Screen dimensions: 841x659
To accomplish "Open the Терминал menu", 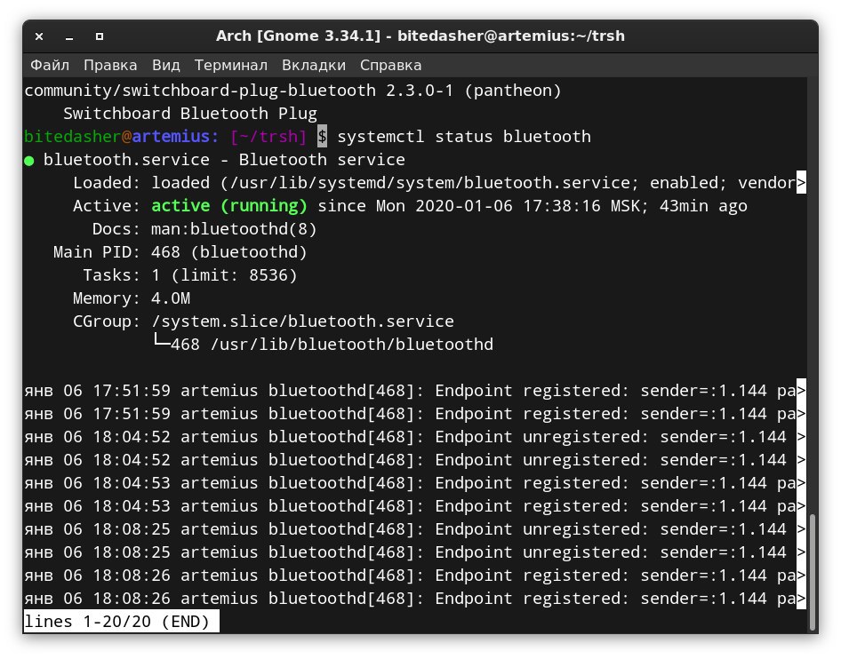I will coord(231,66).
